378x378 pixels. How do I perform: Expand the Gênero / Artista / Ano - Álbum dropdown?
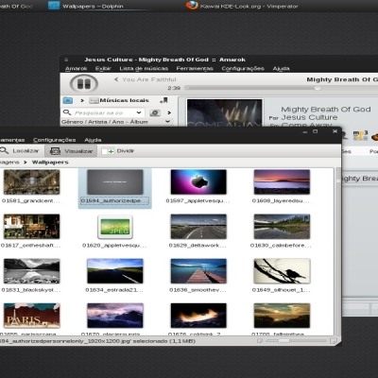pyautogui.click(x=116, y=122)
